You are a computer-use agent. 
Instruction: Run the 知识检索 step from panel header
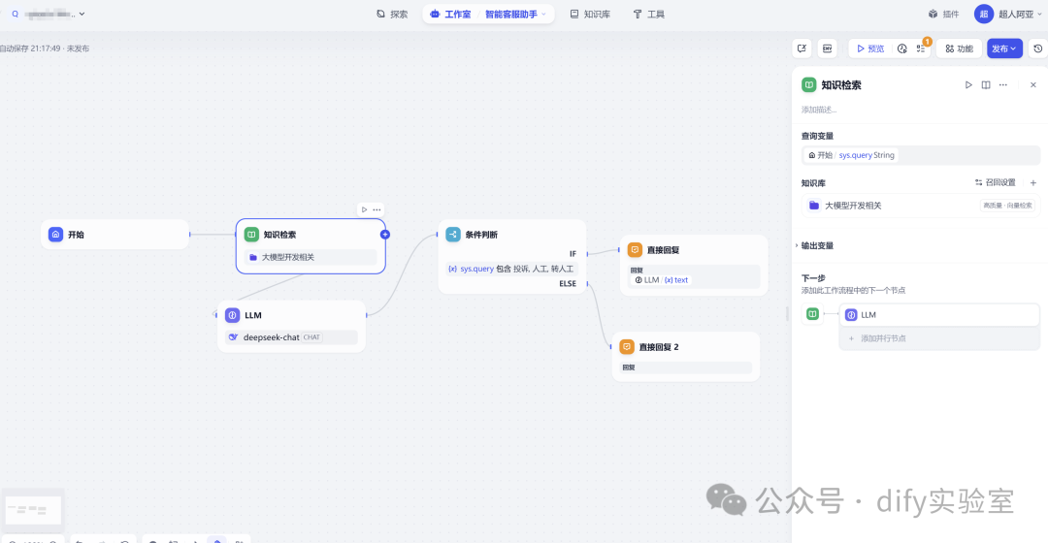click(968, 85)
